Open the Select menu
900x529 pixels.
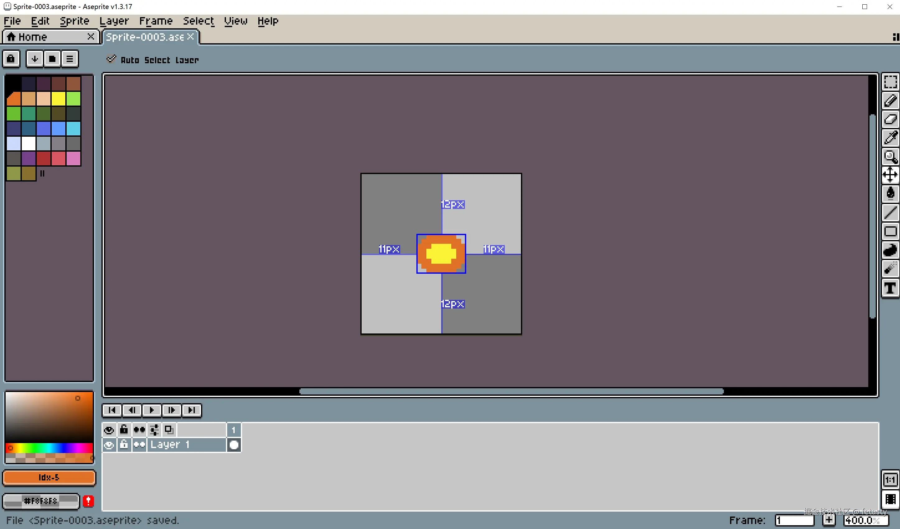[198, 21]
